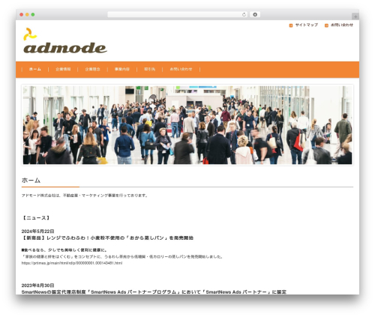Select ホーム in the orange navigation bar
375x317 pixels.
coord(35,69)
